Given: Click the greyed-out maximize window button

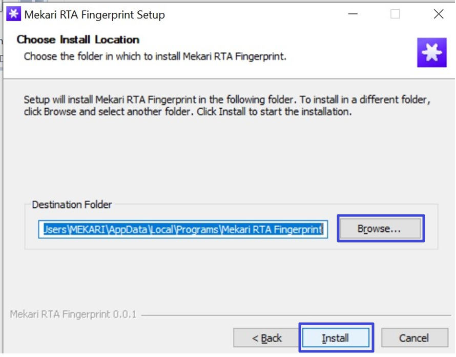Looking at the screenshot, I should [395, 14].
